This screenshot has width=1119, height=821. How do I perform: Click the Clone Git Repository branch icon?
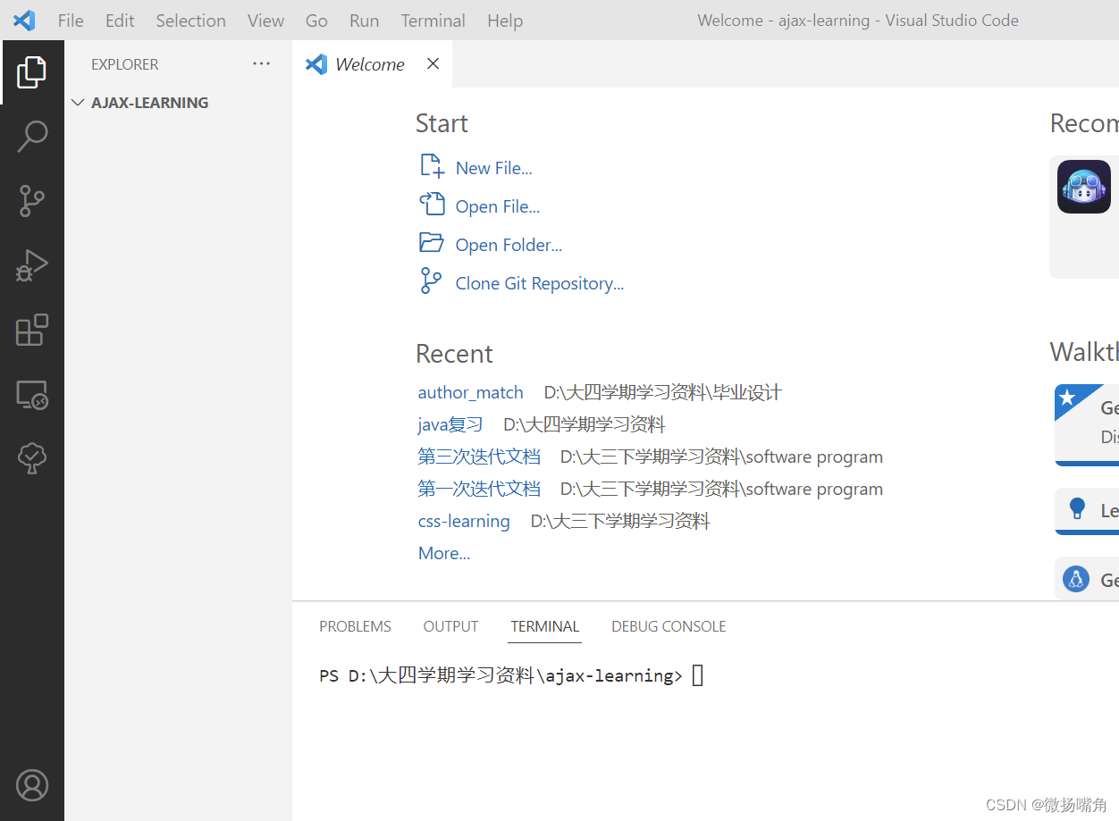pos(431,281)
